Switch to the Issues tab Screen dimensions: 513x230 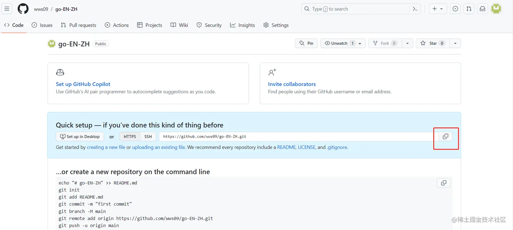click(x=42, y=25)
